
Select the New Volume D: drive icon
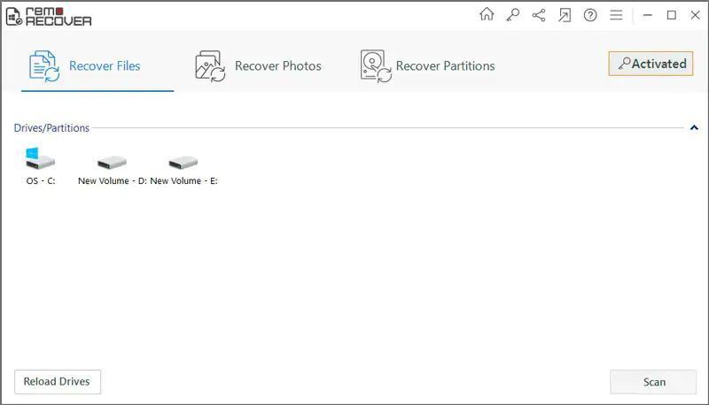[112, 163]
